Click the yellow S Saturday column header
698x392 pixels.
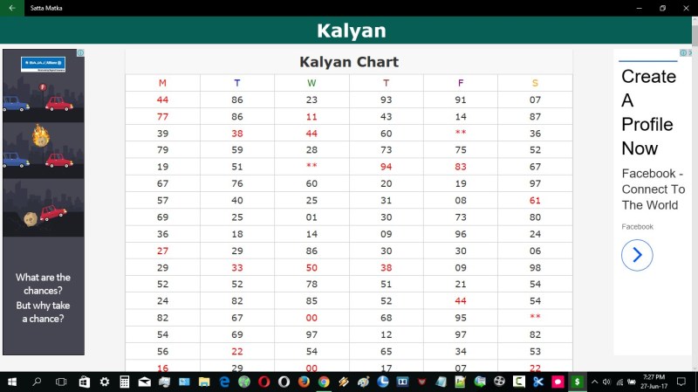[x=535, y=83]
